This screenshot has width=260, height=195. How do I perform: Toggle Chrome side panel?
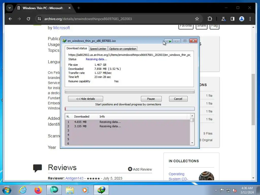[x=233, y=19]
